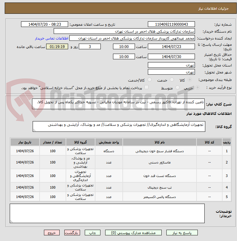Click the unit cell دستگاه in row 1
Viewport: 237px width, 241px height.
[x=109, y=151]
